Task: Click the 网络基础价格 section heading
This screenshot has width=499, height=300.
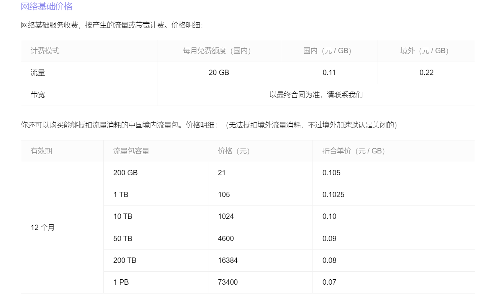Action: point(46,7)
